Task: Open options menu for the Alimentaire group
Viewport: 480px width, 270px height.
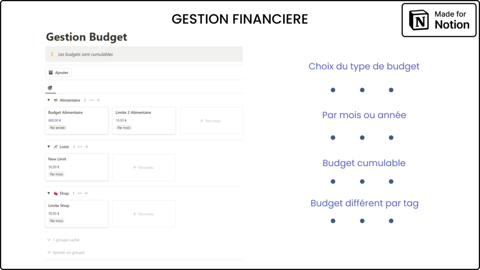Action: (92, 100)
